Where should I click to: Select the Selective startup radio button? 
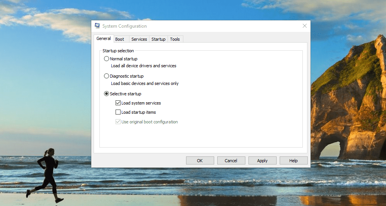point(107,94)
